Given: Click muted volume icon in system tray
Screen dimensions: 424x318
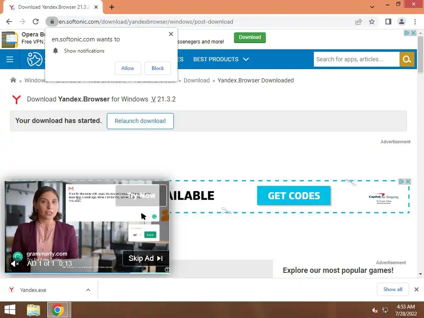Looking at the screenshot, I should [x=375, y=310].
